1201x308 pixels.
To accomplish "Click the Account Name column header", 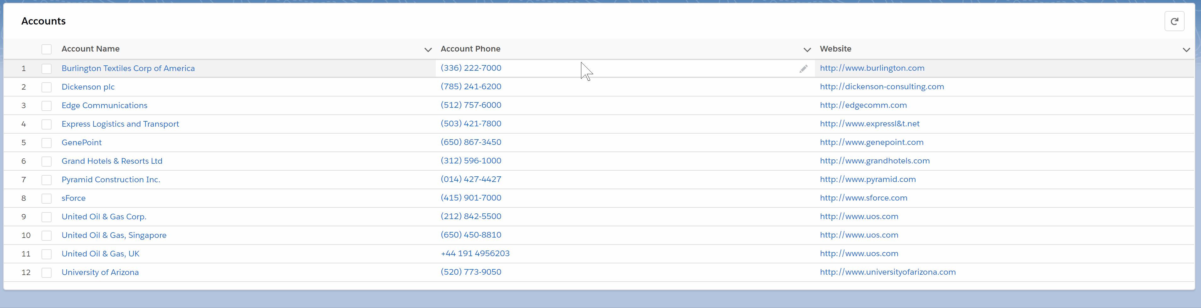I will tap(91, 49).
